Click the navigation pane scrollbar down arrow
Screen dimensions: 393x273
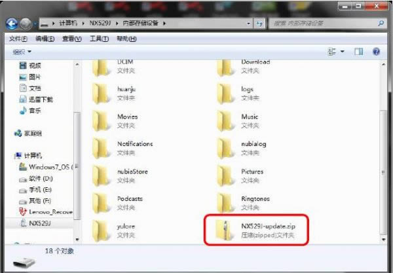click(78, 239)
